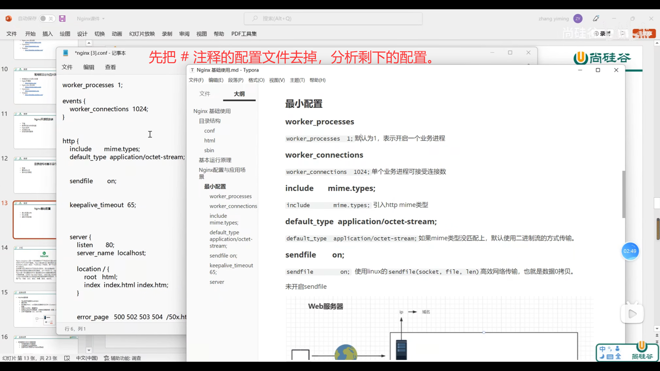Open Typora 格式(O) menu
Screen dimensions: 660x371
click(x=256, y=80)
